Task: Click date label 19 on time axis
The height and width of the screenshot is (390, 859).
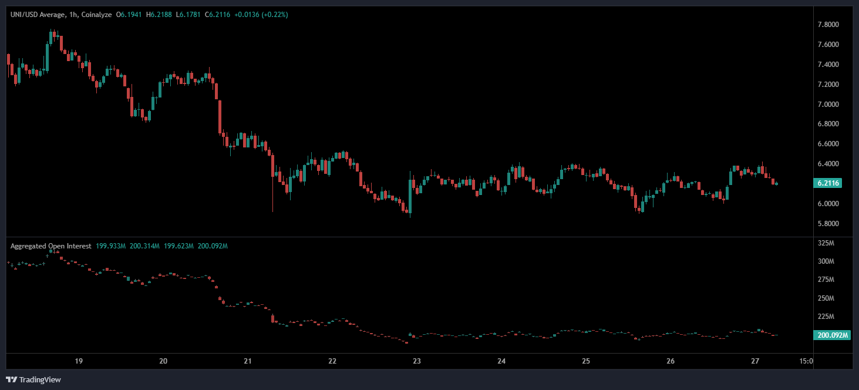Action: coord(79,361)
